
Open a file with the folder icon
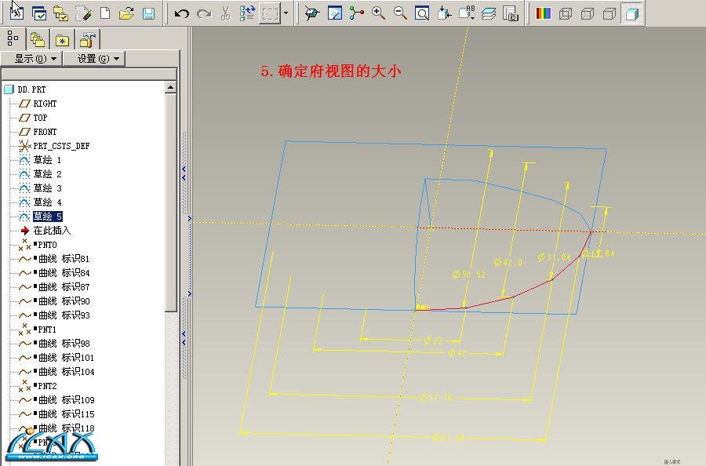pyautogui.click(x=126, y=13)
